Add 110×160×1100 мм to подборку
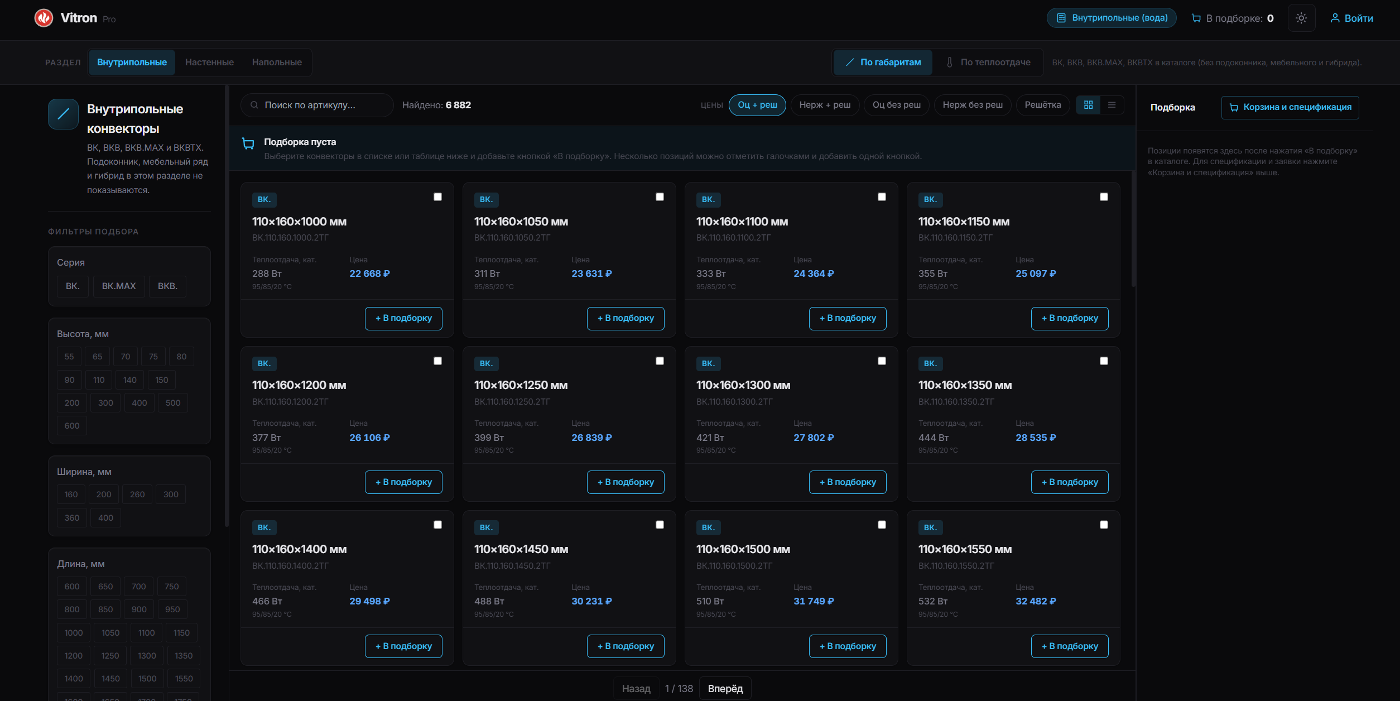The image size is (1400, 701). (847, 318)
